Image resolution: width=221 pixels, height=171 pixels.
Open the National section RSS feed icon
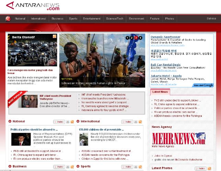[72, 122]
